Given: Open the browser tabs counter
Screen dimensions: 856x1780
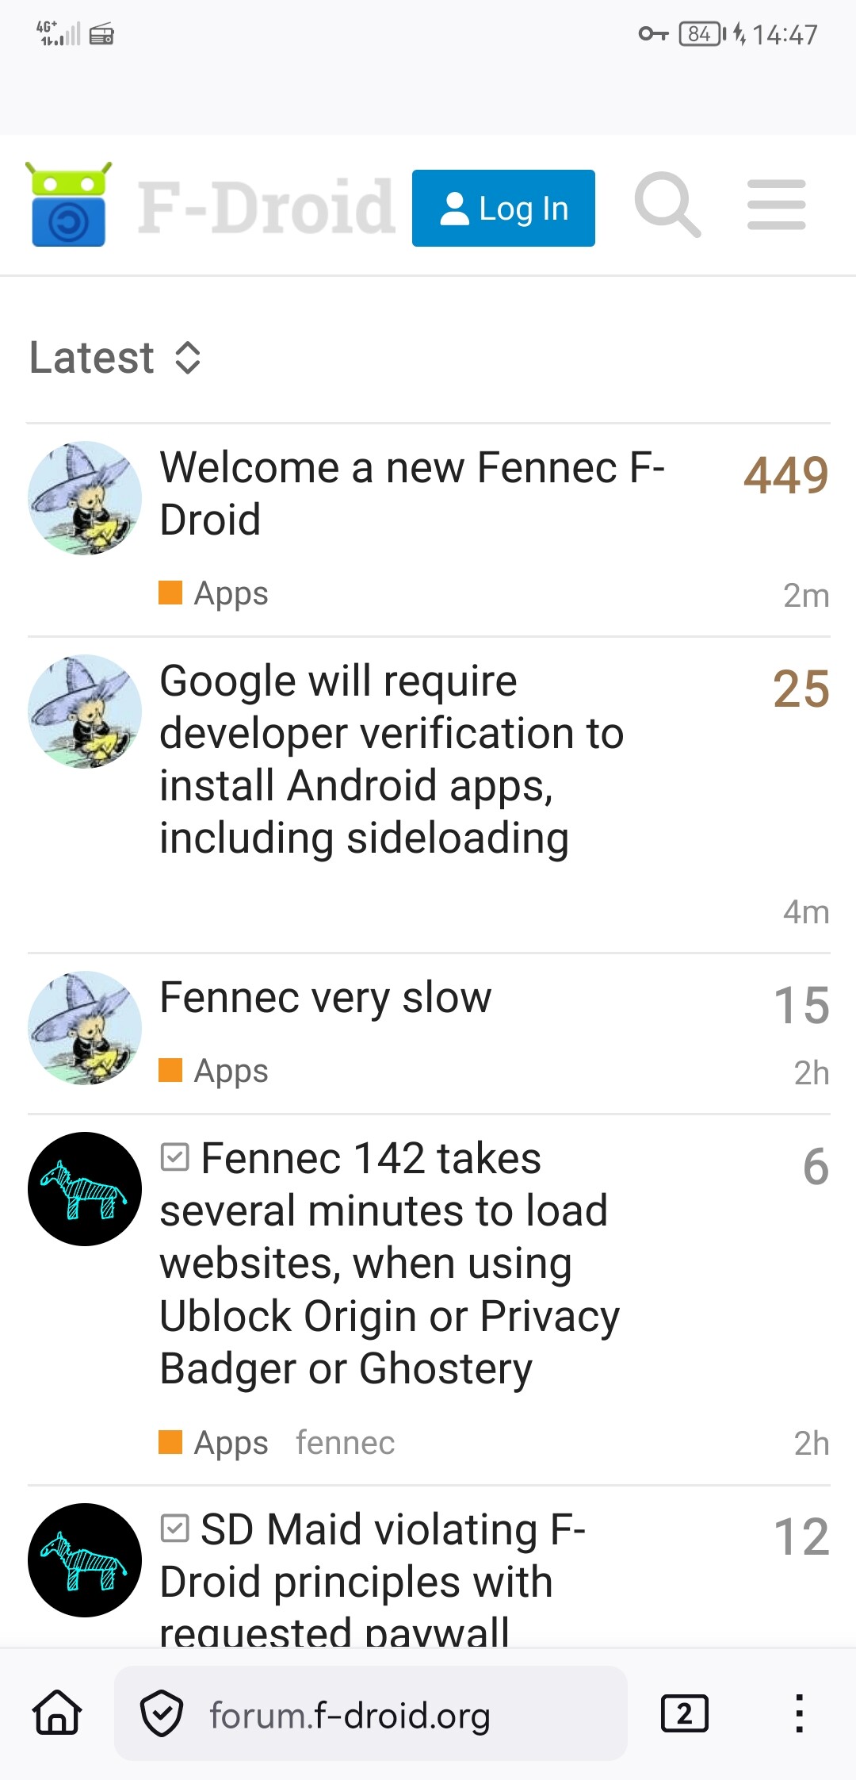Looking at the screenshot, I should coord(684,1713).
